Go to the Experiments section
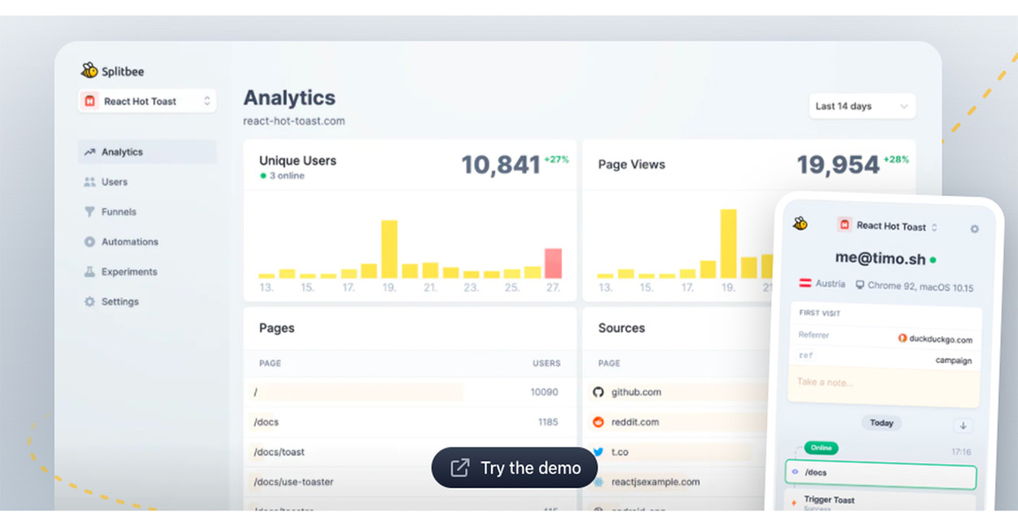The width and height of the screenshot is (1018, 529). [x=129, y=272]
